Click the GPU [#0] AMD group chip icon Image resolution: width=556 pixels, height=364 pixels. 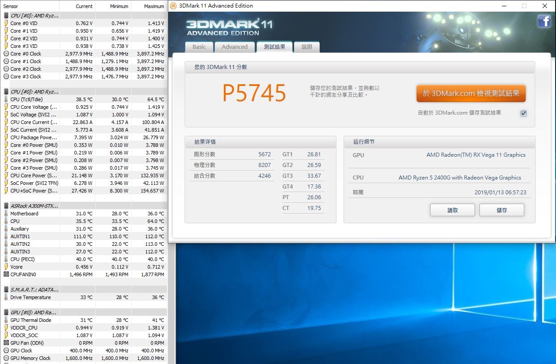(6, 313)
